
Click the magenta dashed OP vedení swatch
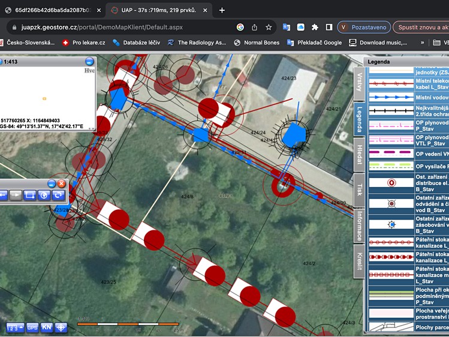pos(391,154)
